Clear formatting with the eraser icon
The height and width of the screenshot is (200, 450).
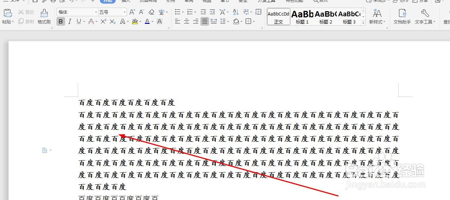tap(152, 12)
